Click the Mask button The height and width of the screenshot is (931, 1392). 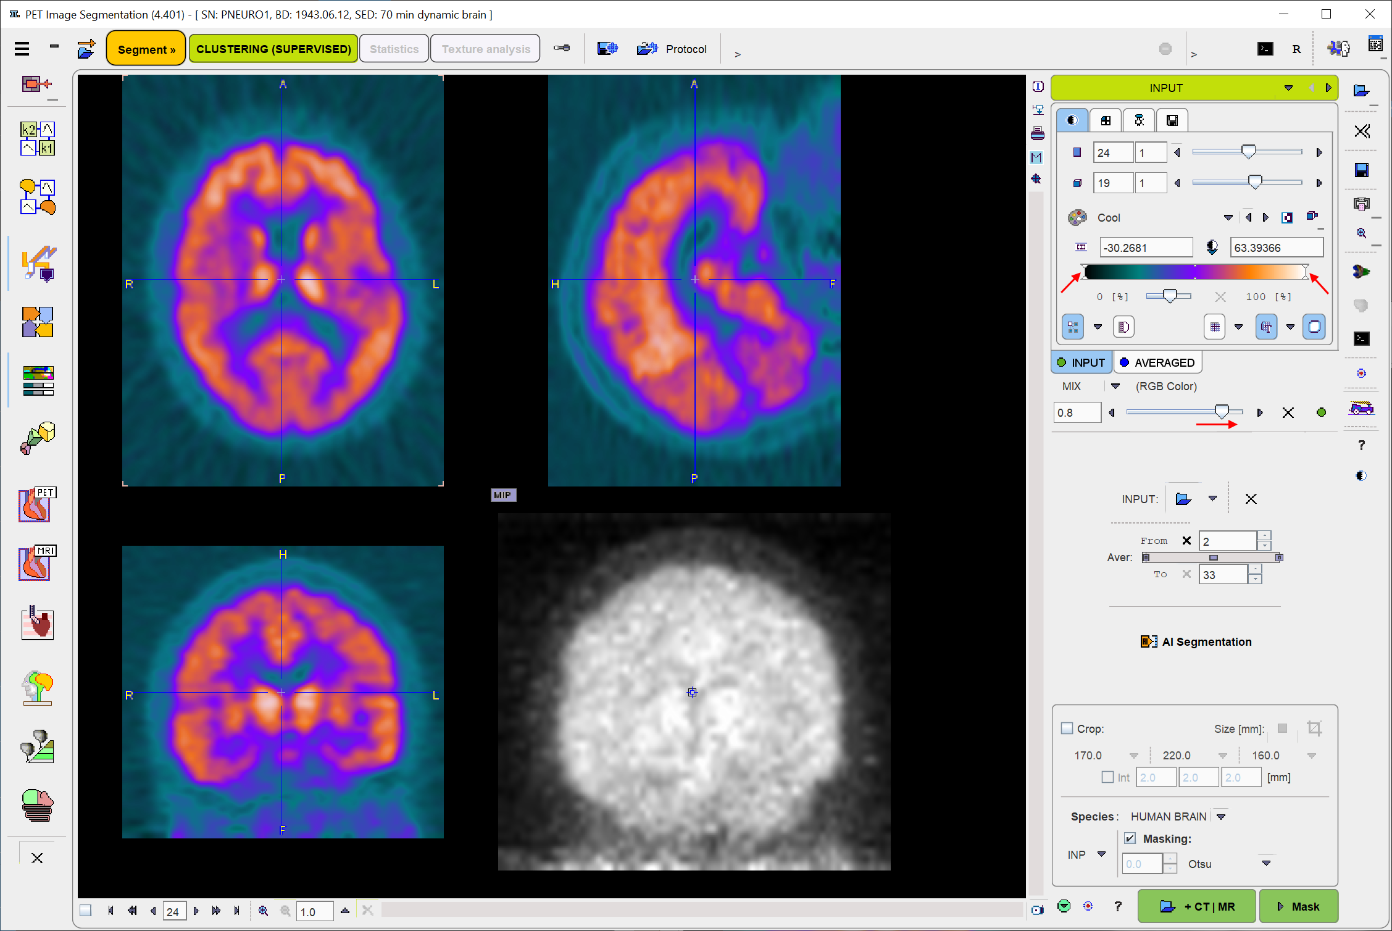[x=1298, y=906]
